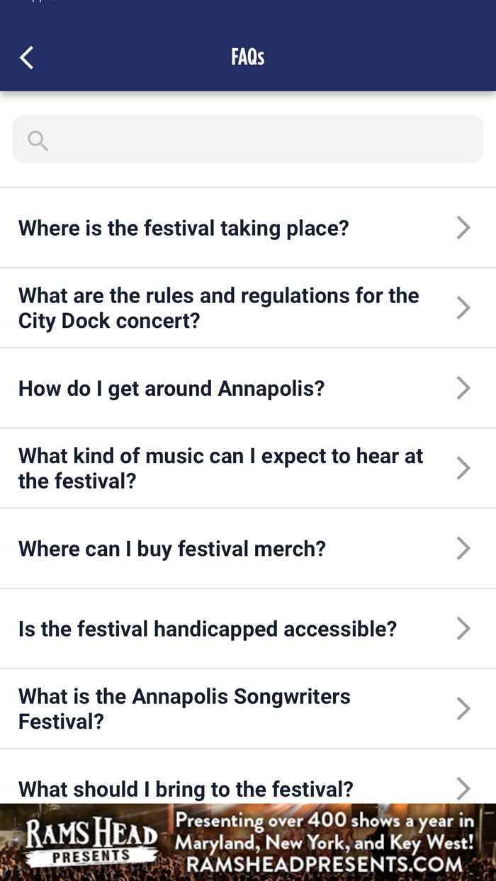Click inside the search input field
Screen dimensions: 496x881
click(x=248, y=140)
